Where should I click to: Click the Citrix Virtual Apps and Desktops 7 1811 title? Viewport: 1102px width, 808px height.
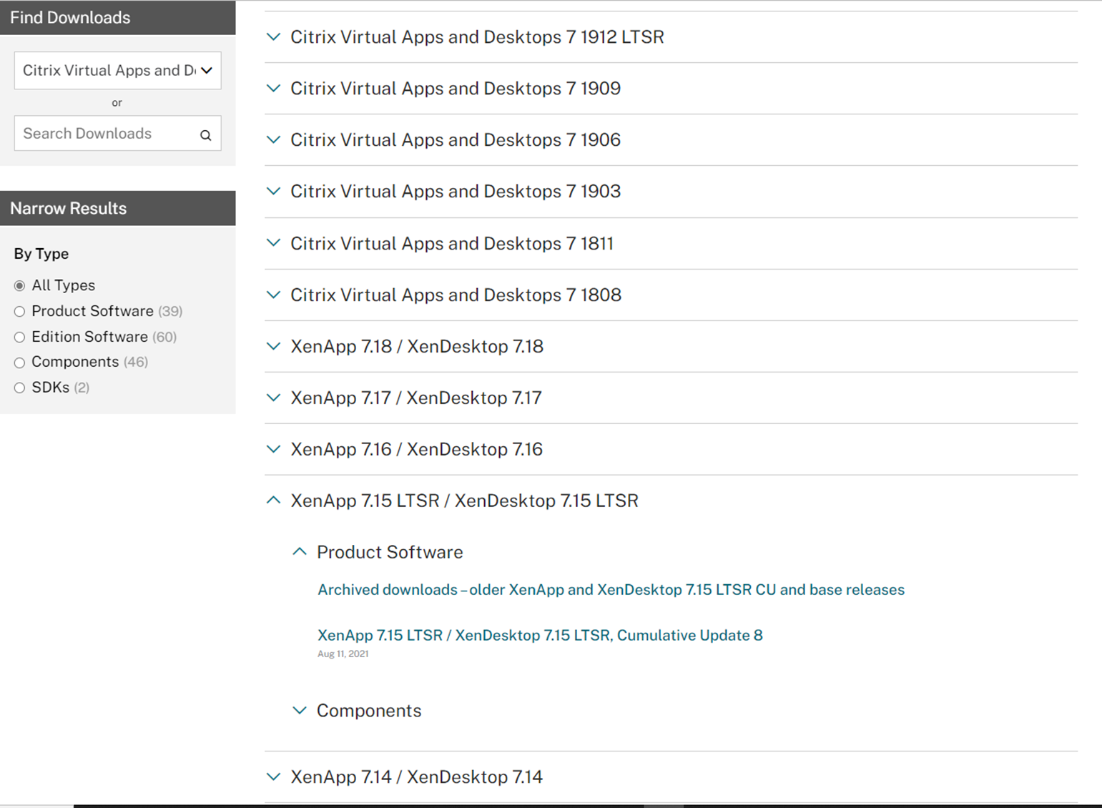click(452, 243)
